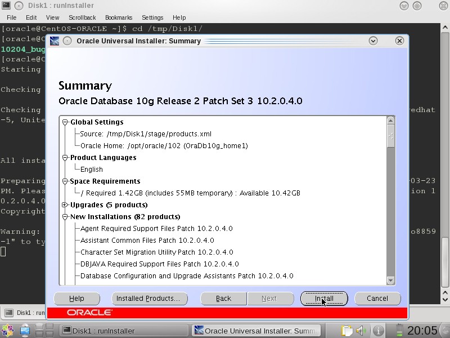This screenshot has height=338, width=450.
Task: Collapse the Space Requirements node
Action: (x=65, y=181)
